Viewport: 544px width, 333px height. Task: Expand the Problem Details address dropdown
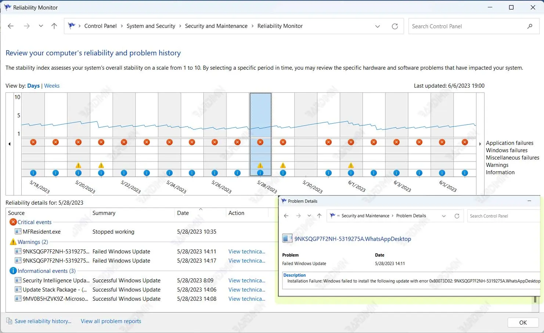[444, 216]
